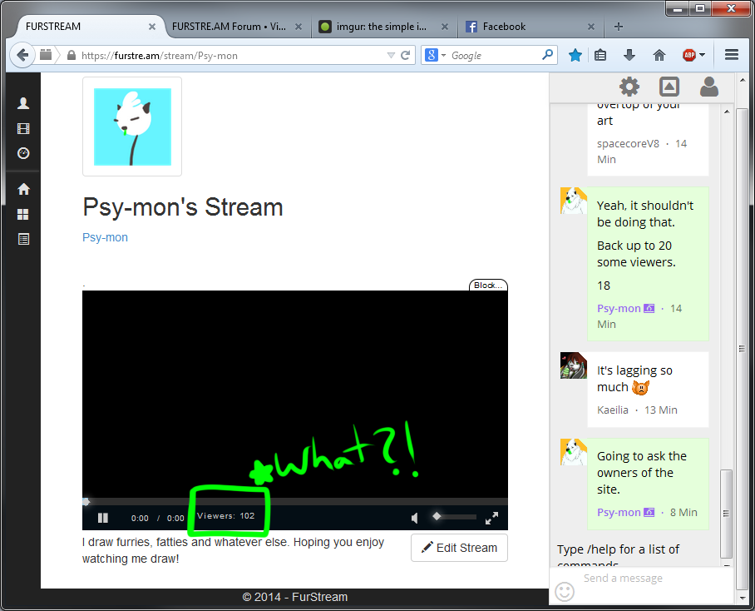Open the Psy-mon profile link
The image size is (755, 611).
[x=105, y=237]
